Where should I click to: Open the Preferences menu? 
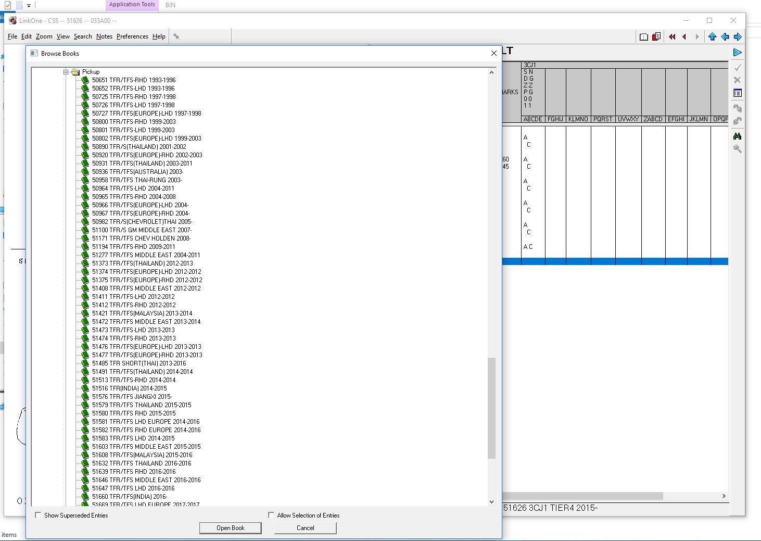(x=132, y=36)
